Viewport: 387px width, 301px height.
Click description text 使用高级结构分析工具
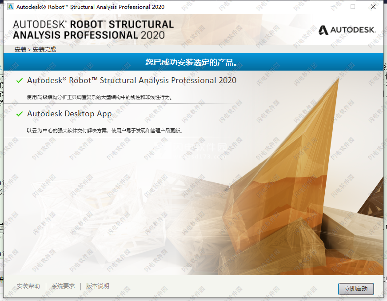(x=100, y=97)
